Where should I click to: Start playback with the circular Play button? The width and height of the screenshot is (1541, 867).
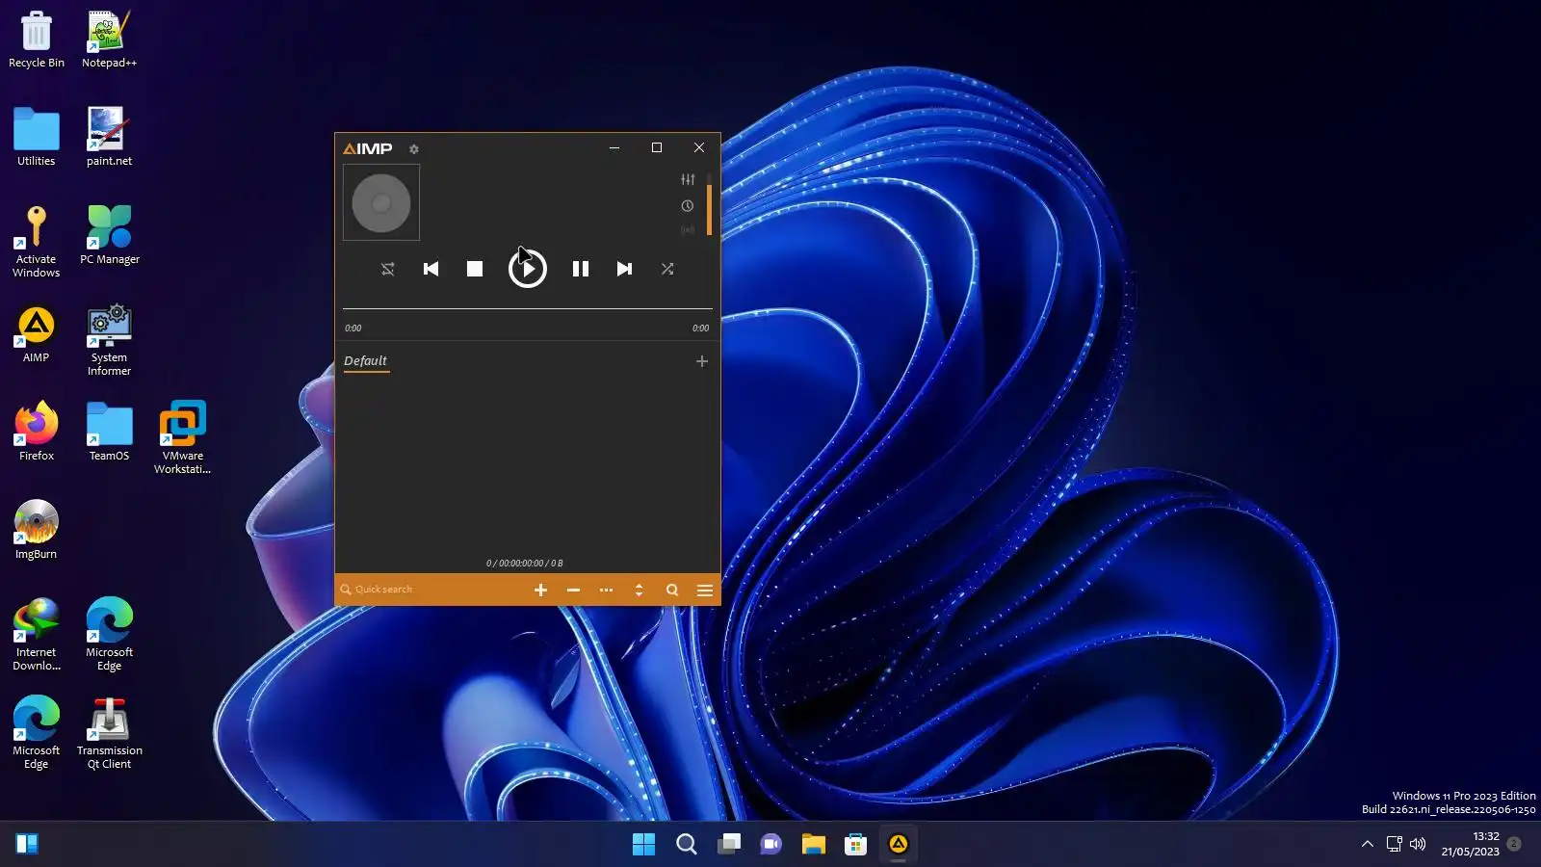coord(528,269)
